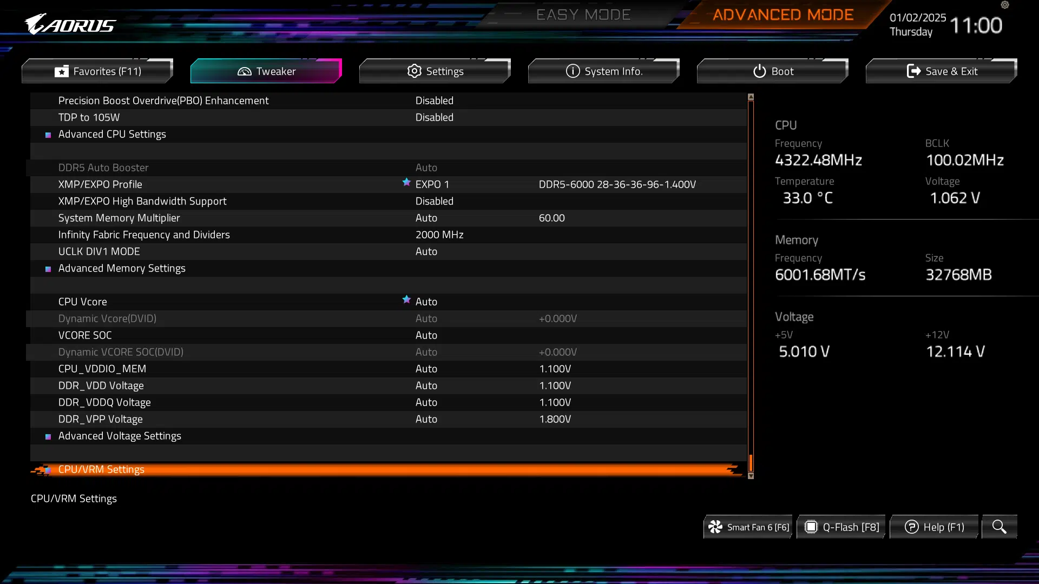This screenshot has width=1039, height=584.
Task: Open Help (F1)
Action: (x=934, y=527)
